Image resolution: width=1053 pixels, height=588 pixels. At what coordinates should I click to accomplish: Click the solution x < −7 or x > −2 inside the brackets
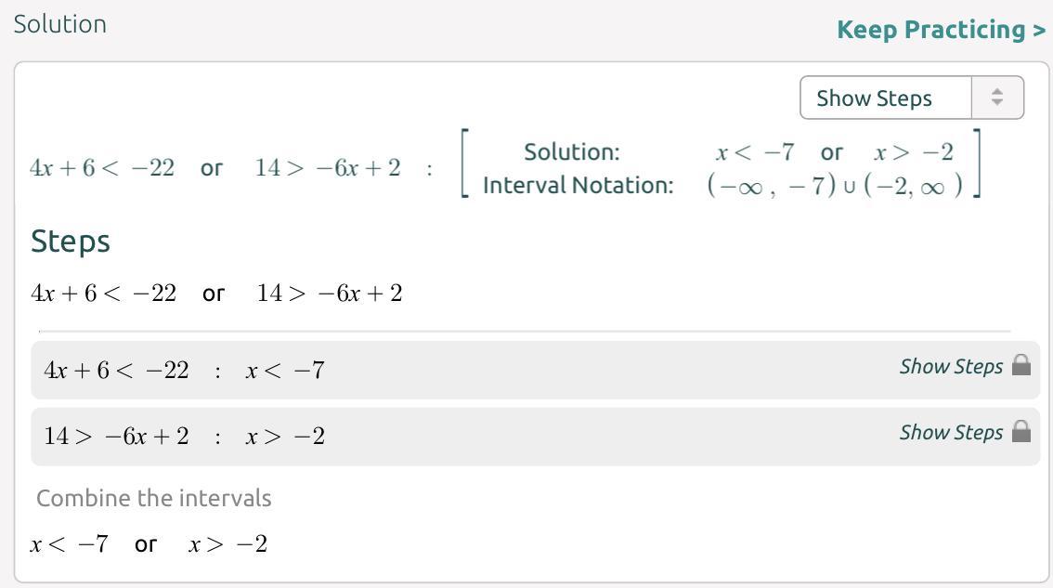pos(834,152)
